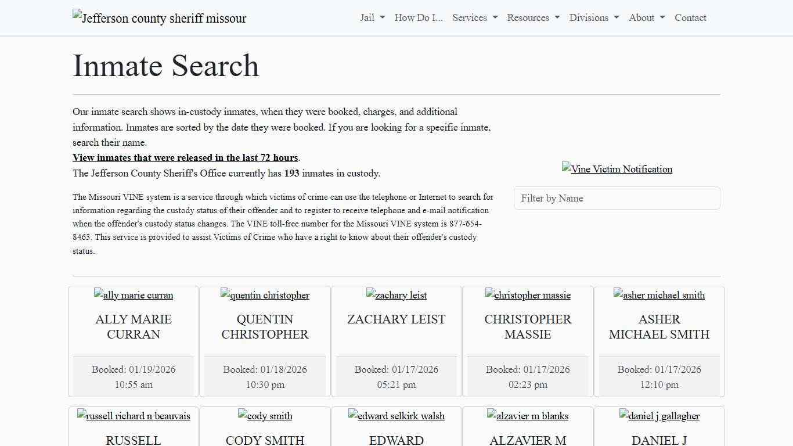Click the cody smith photo icon
Viewport: 793px width, 446px height.
click(265, 416)
